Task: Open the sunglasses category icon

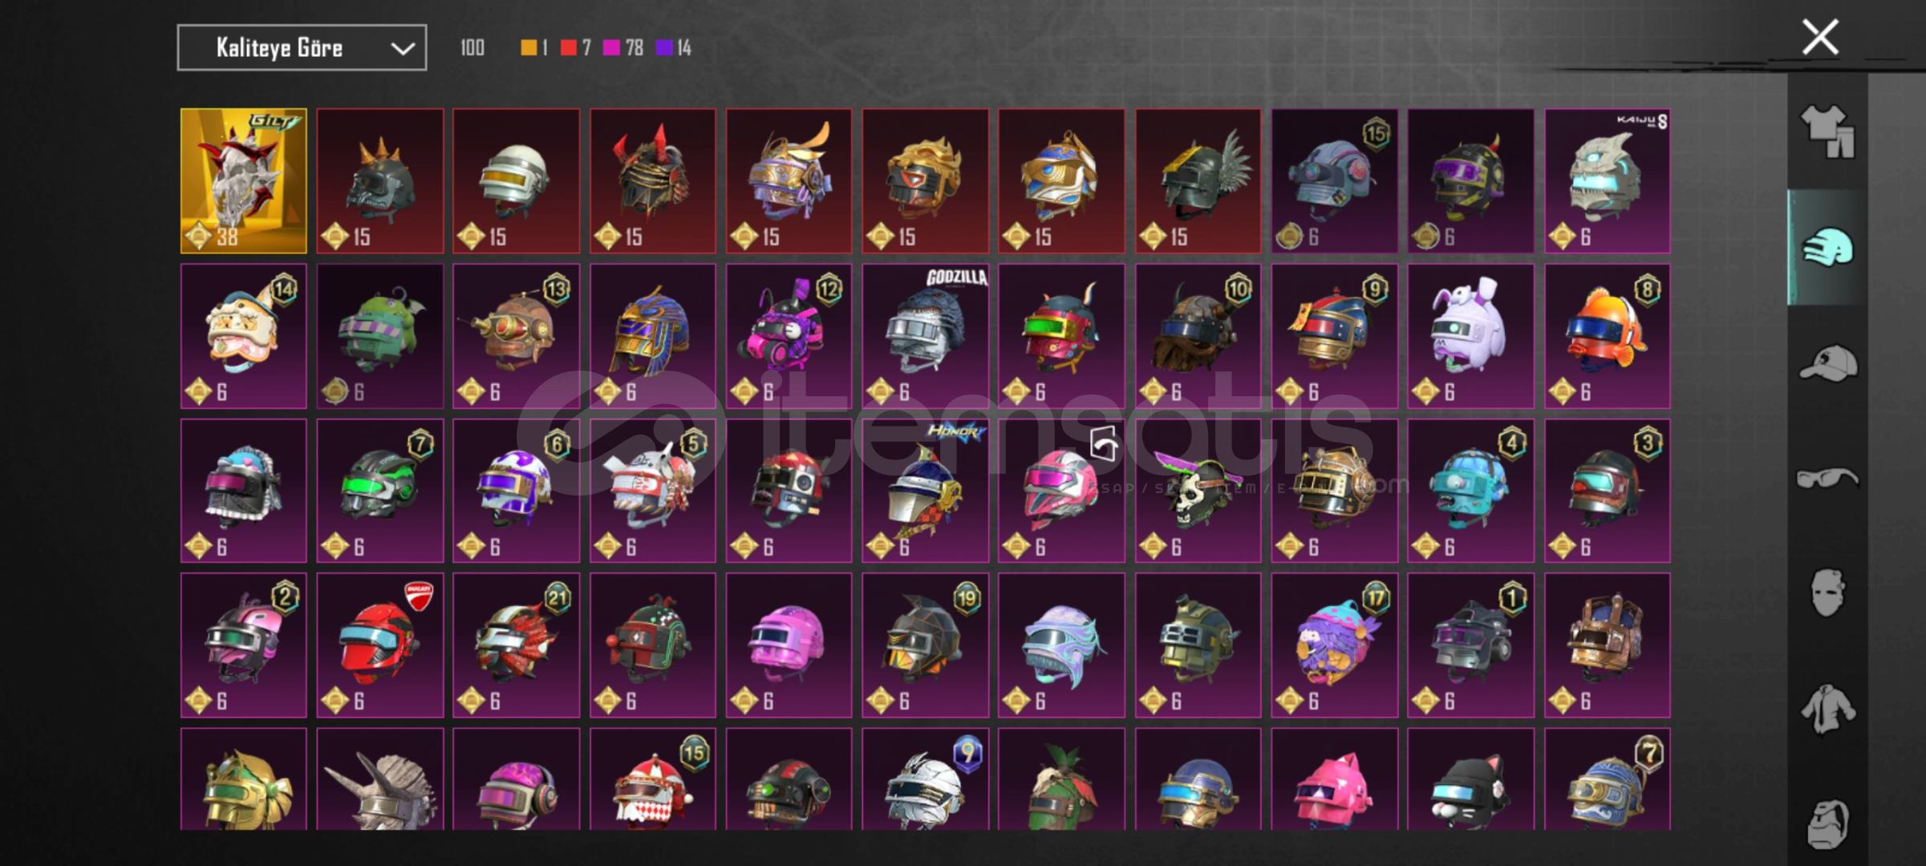Action: tap(1827, 479)
